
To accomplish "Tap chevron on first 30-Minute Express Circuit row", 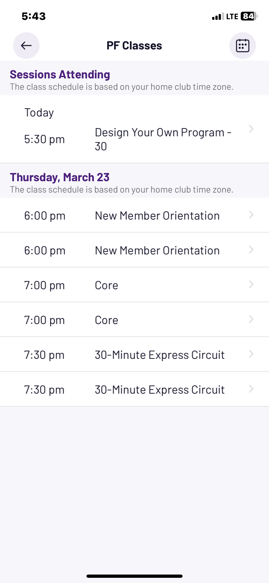I will pos(251,354).
